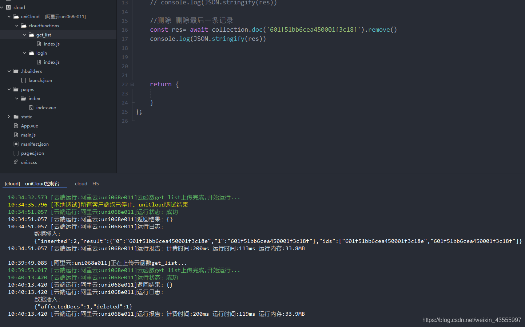
Task: Click the get_list folder icon
Action: pos(31,35)
